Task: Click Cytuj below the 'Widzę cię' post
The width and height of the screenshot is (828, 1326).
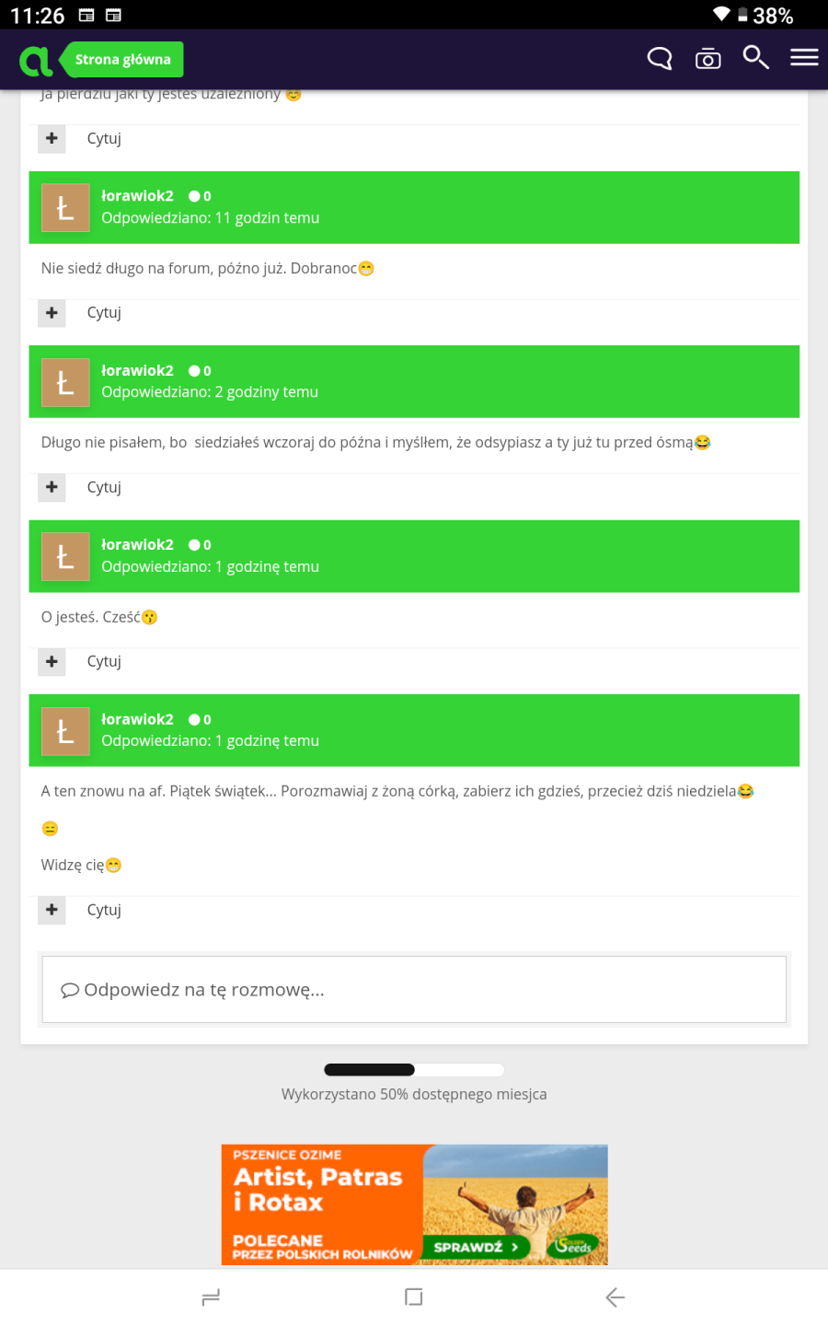Action: pos(104,910)
